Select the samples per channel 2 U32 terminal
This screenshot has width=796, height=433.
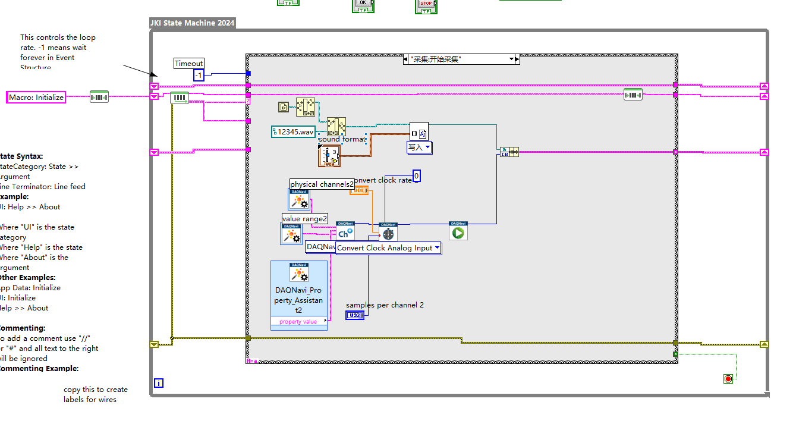pyautogui.click(x=354, y=315)
